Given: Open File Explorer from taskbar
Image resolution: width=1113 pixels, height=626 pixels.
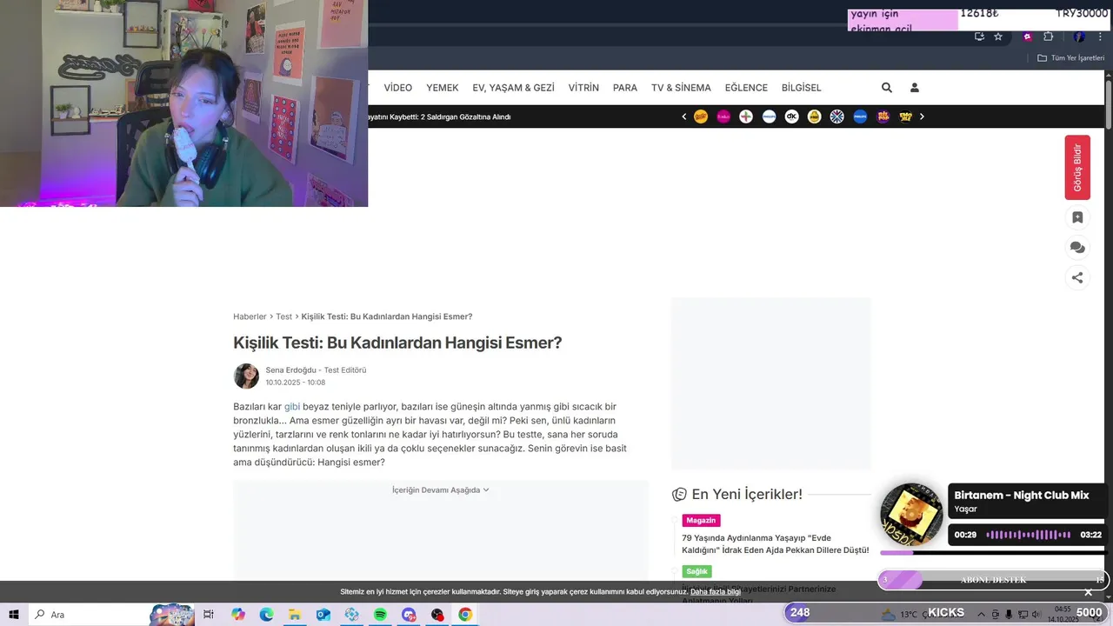Looking at the screenshot, I should pyautogui.click(x=295, y=615).
